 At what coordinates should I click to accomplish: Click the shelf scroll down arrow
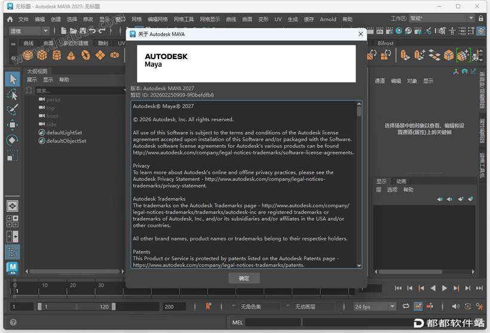point(482,59)
